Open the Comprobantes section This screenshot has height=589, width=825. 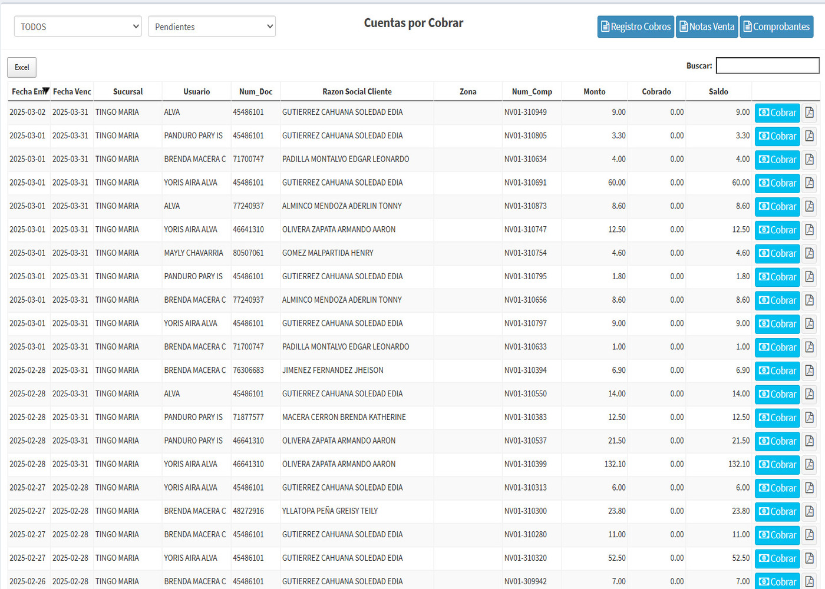click(x=776, y=27)
